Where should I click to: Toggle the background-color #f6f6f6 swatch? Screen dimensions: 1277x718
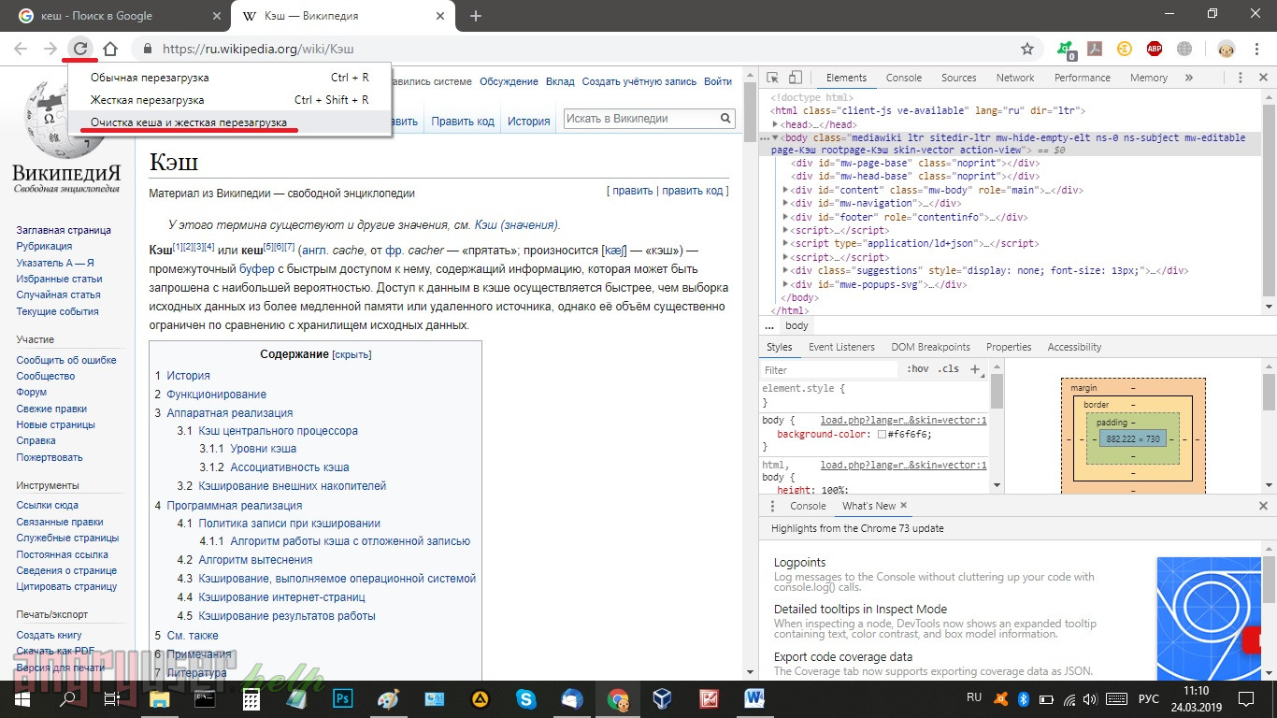pos(882,435)
